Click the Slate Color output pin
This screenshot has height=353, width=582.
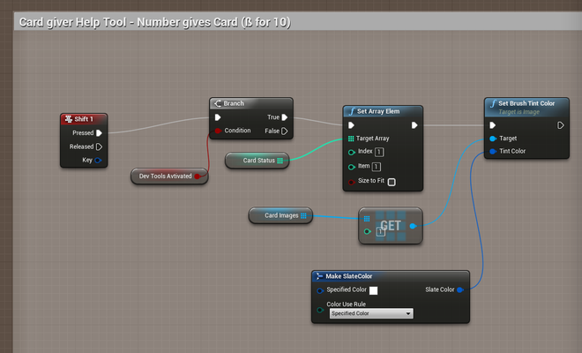[x=460, y=289]
